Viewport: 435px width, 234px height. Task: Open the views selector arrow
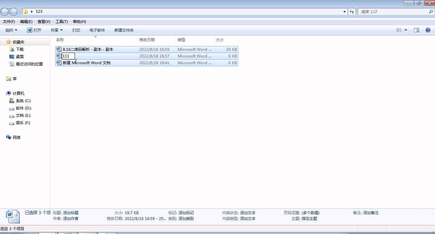coord(406,30)
